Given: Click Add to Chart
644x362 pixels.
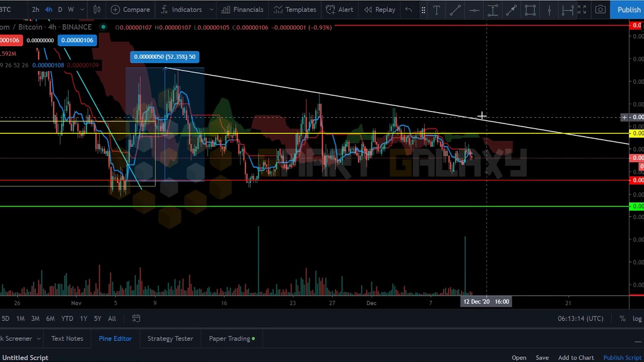Looking at the screenshot, I should (x=576, y=357).
